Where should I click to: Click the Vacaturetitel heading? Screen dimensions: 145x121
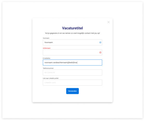[72, 28]
